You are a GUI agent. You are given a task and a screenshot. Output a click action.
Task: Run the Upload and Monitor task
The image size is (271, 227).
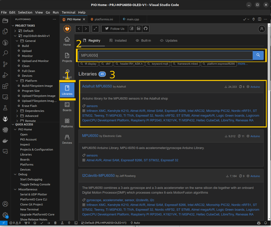(35, 61)
